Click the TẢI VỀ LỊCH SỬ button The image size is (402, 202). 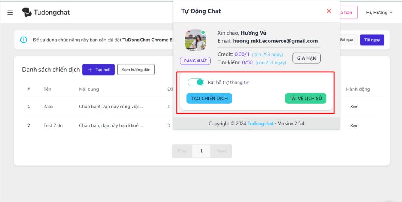(305, 98)
